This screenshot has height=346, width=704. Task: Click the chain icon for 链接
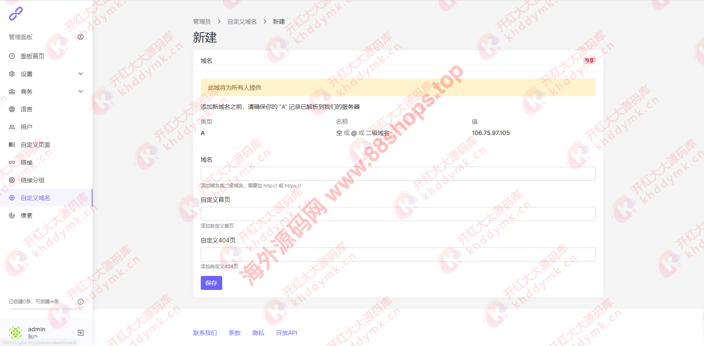(12, 162)
